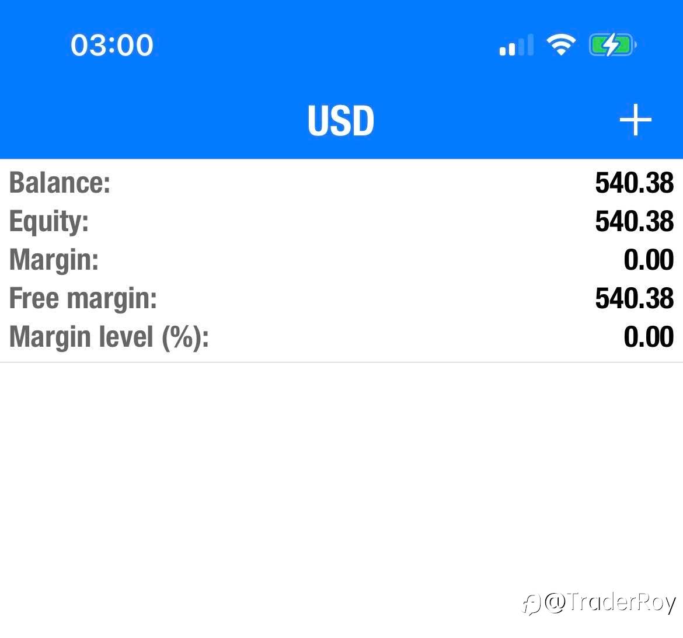Tap the logo icon before @TraderRoy

coord(531,604)
